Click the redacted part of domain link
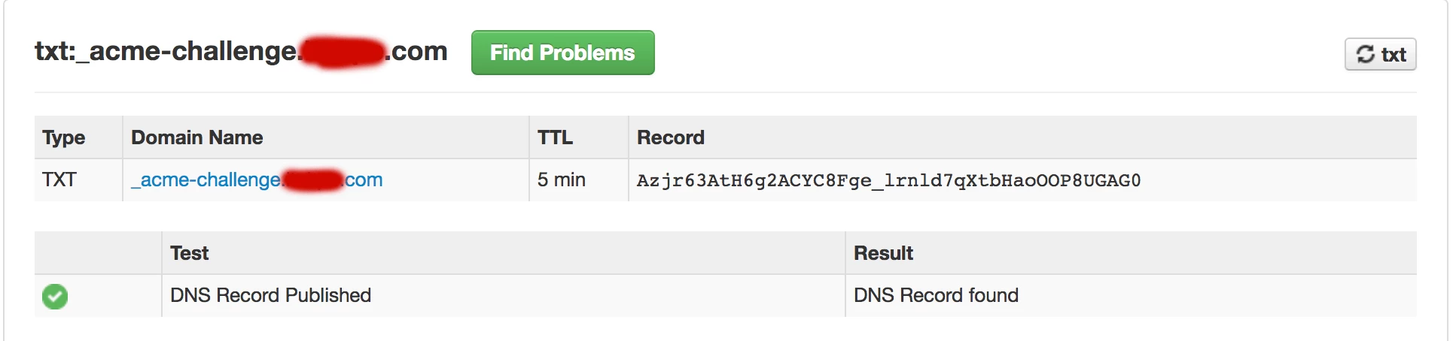1453x341 pixels. tap(313, 180)
